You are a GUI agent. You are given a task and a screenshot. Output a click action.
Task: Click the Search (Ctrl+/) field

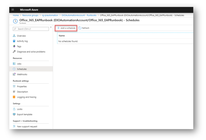click(x=31, y=29)
